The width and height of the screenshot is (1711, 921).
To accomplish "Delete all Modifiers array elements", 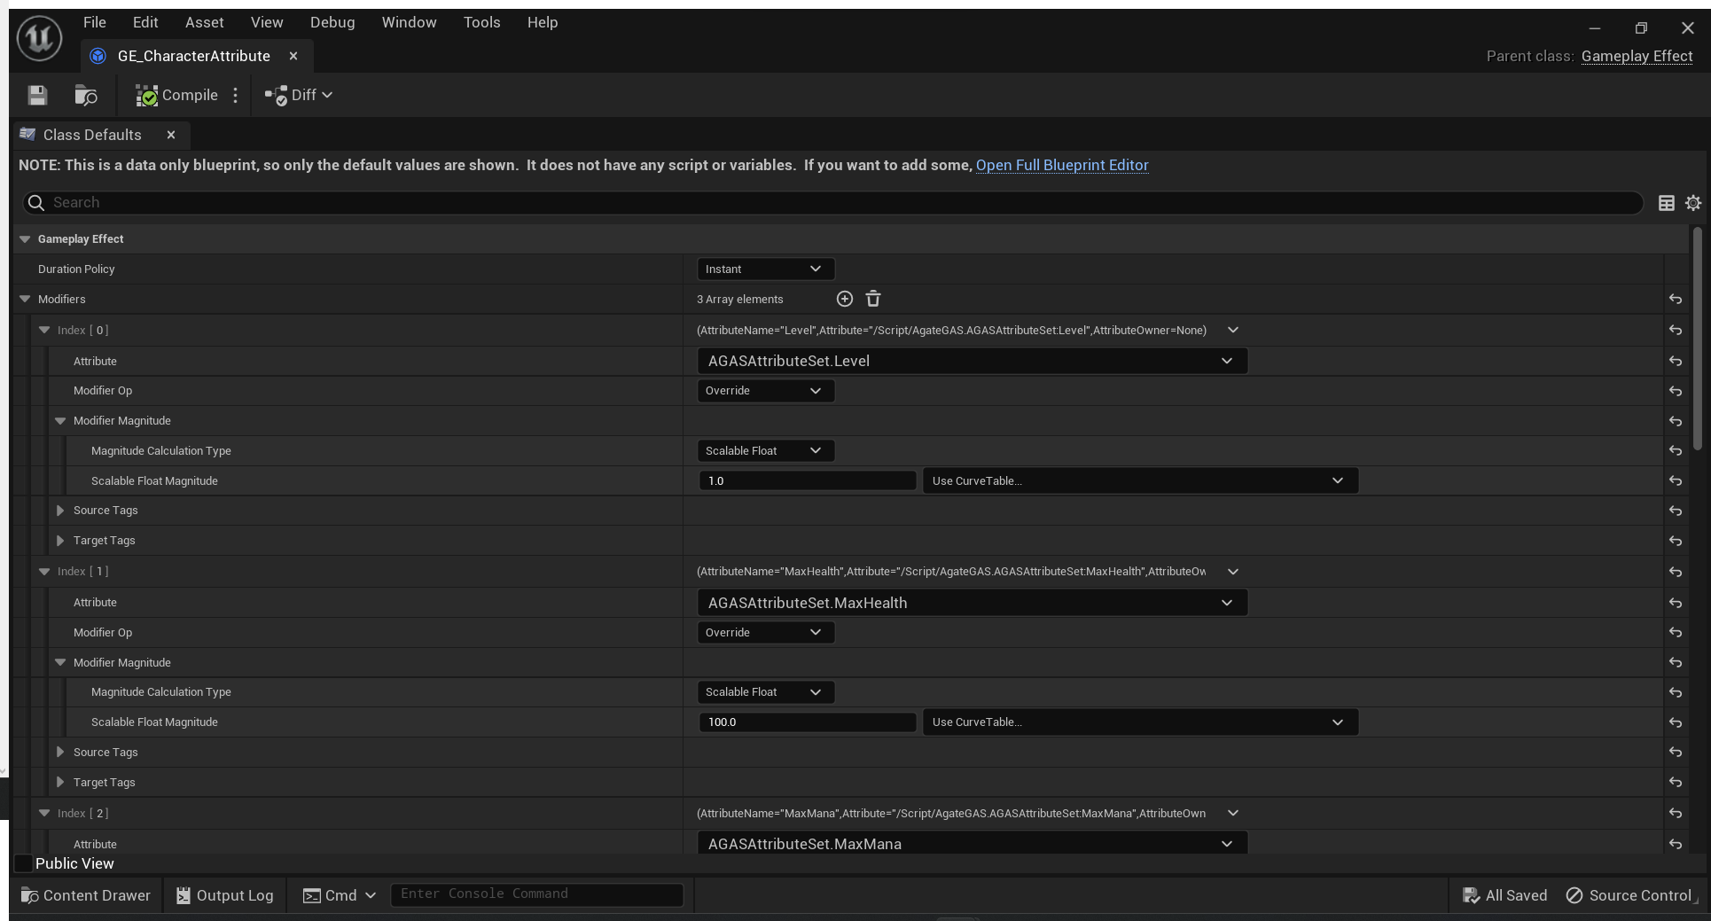I will (x=873, y=299).
